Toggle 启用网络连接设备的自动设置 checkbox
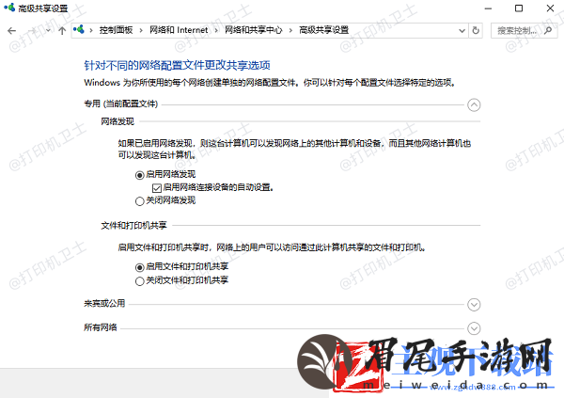 coord(156,188)
